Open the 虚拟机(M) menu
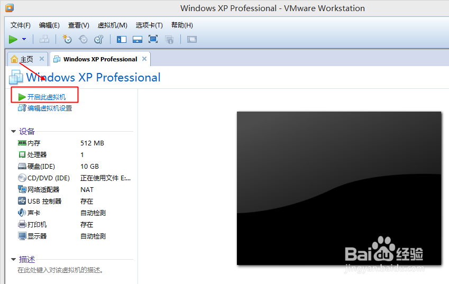Viewport: 449px width, 284px height. click(x=112, y=25)
